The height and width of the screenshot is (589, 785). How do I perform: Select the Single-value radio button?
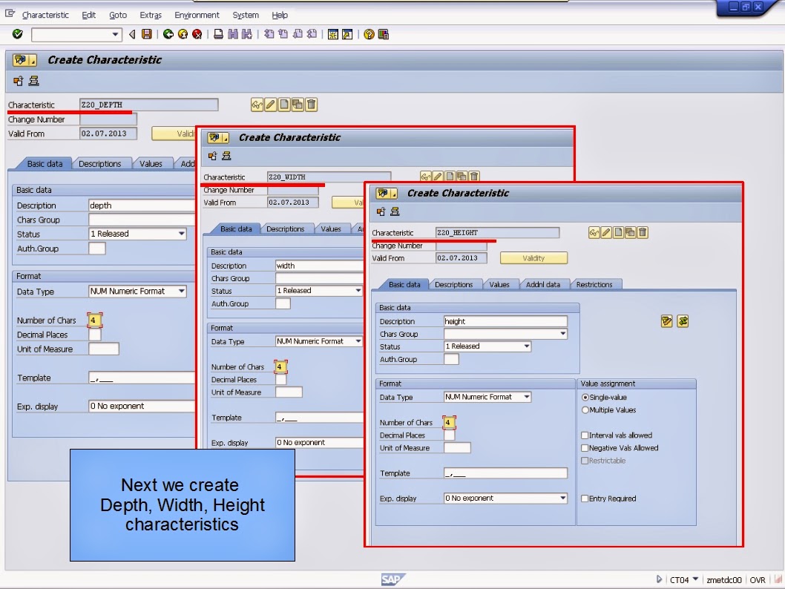[x=585, y=398]
